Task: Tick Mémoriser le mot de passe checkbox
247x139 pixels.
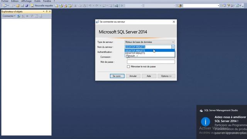Action: 129,67
